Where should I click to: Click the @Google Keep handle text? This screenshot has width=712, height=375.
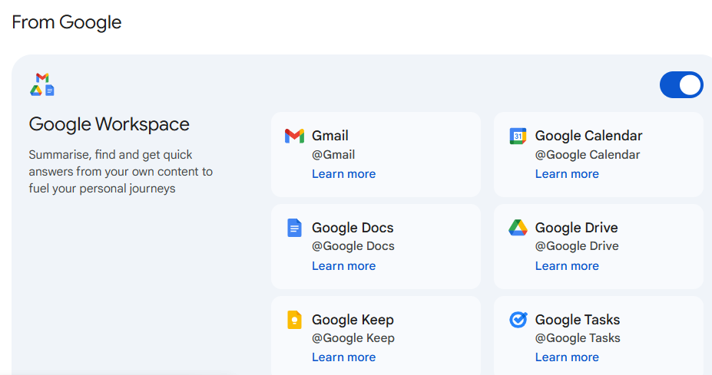(x=353, y=338)
